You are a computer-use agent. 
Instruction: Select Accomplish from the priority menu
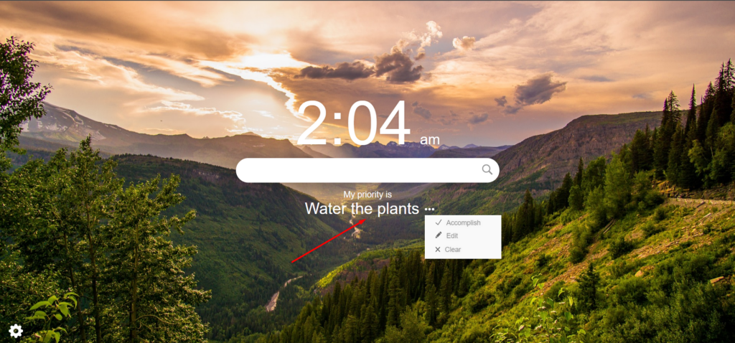click(463, 222)
